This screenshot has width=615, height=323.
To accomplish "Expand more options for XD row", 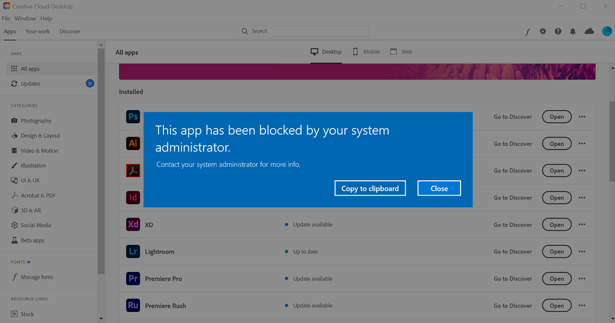I will pos(582,225).
